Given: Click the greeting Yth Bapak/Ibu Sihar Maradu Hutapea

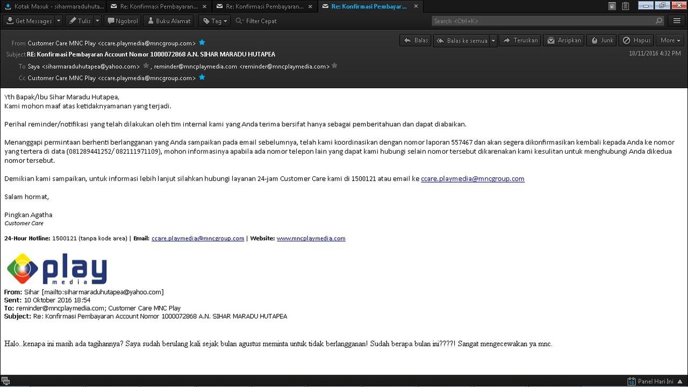Looking at the screenshot, I should [62, 97].
